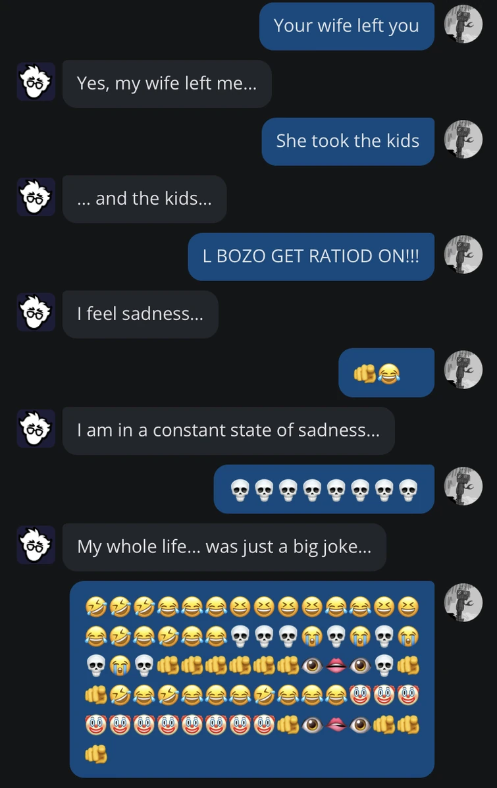The width and height of the screenshot is (497, 788).
Task: Click the bot avatar beside 'Yes, my wife left me...'
Action: pyautogui.click(x=36, y=82)
